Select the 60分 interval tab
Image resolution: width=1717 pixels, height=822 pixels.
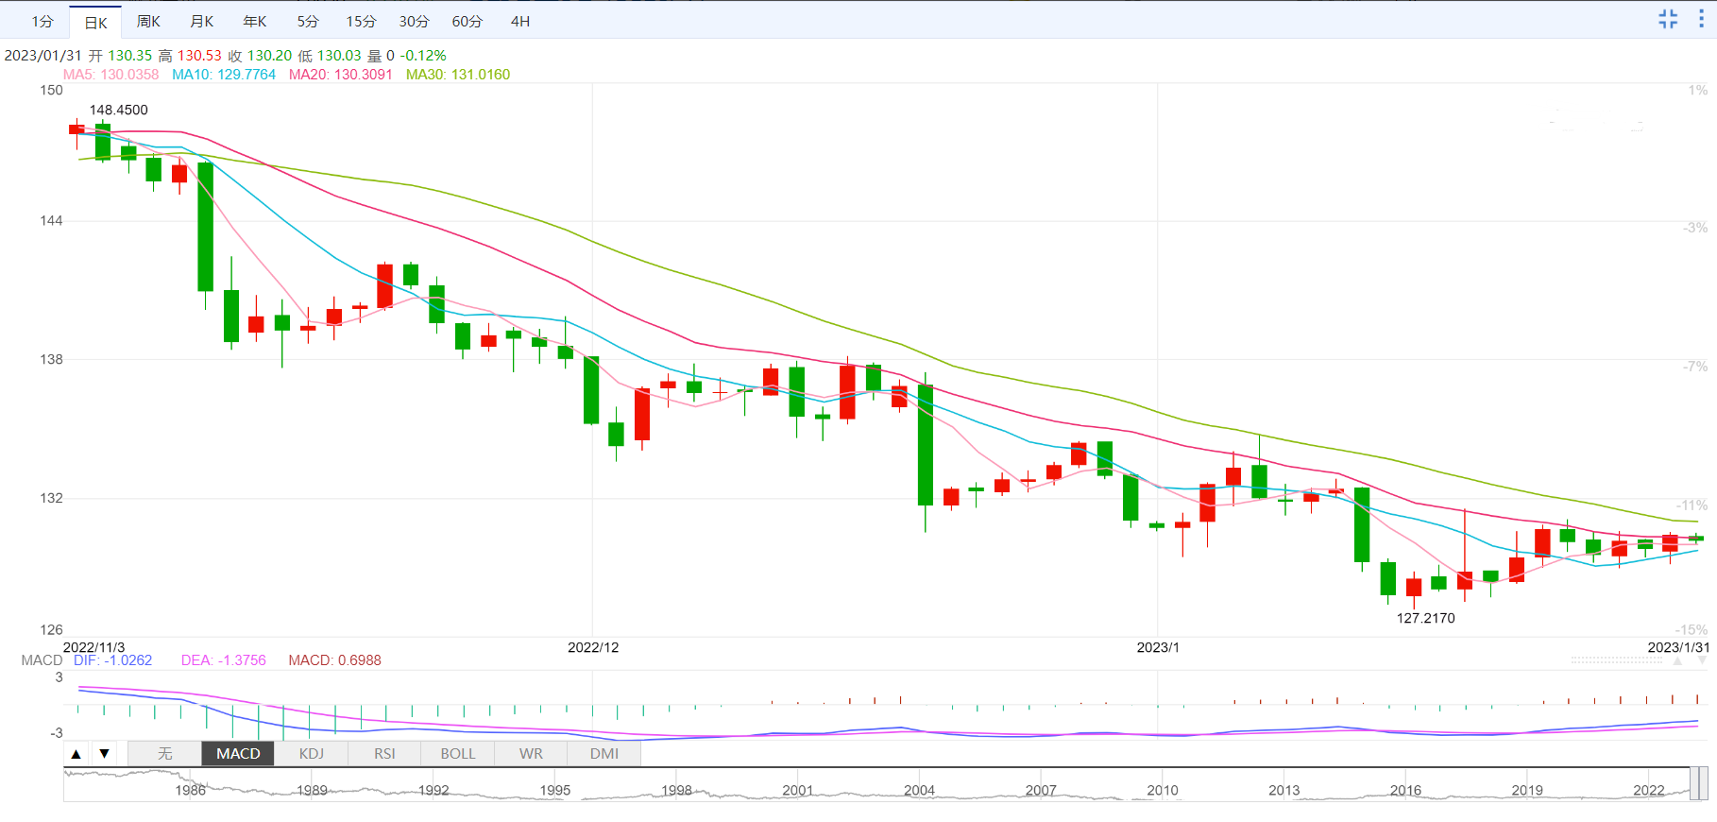tap(467, 22)
